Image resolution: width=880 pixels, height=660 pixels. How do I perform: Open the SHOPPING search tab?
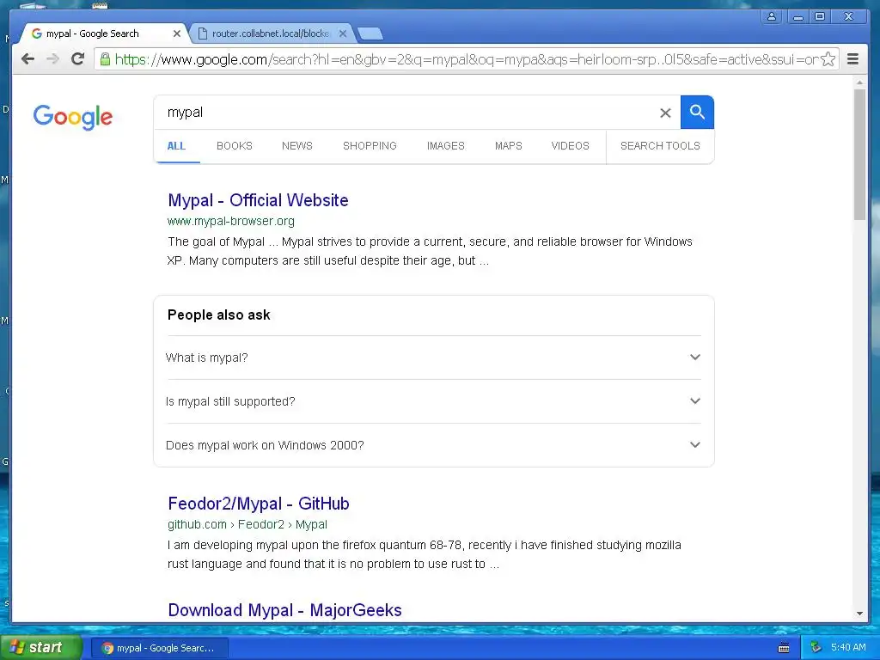(x=370, y=146)
